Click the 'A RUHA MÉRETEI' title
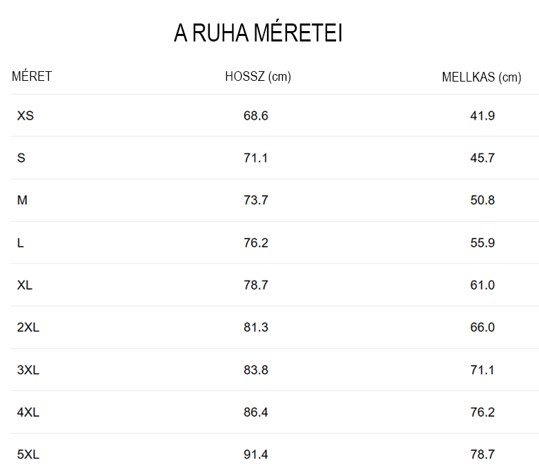The width and height of the screenshot is (539, 470). pos(258,34)
